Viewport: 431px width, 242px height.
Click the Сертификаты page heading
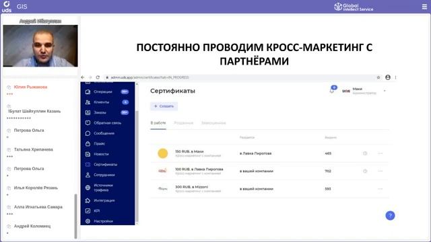tap(172, 91)
